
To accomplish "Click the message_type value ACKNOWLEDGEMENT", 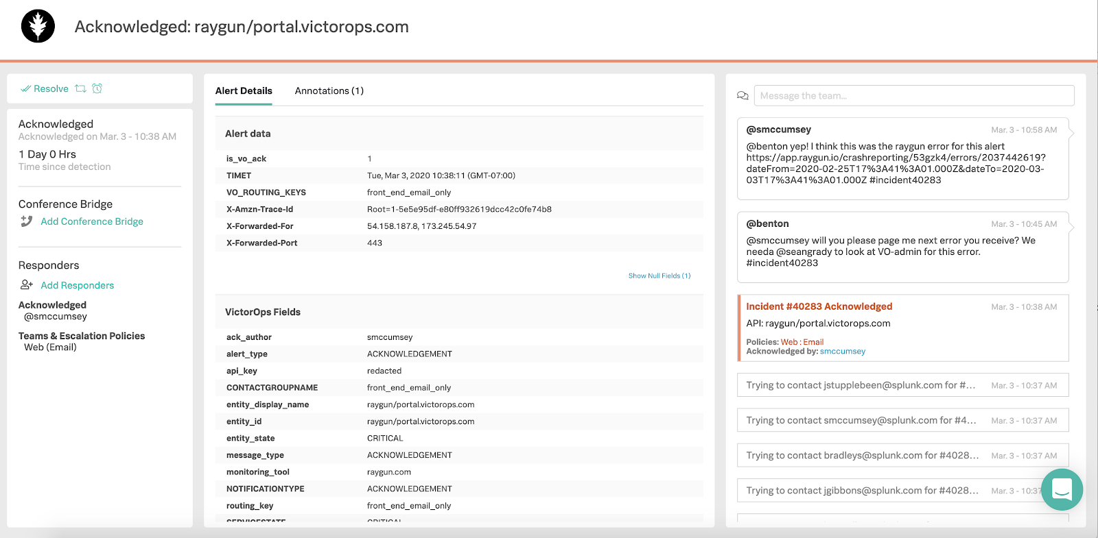I will pyautogui.click(x=410, y=455).
